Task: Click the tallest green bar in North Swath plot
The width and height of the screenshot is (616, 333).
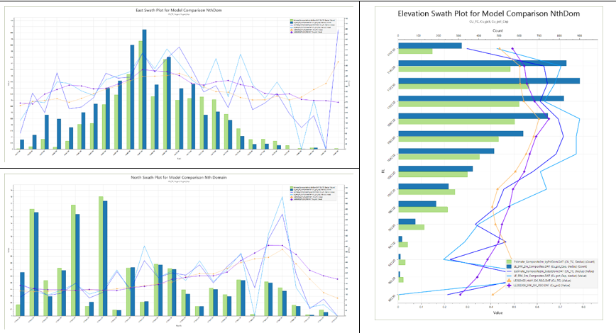Action: click(x=101, y=256)
